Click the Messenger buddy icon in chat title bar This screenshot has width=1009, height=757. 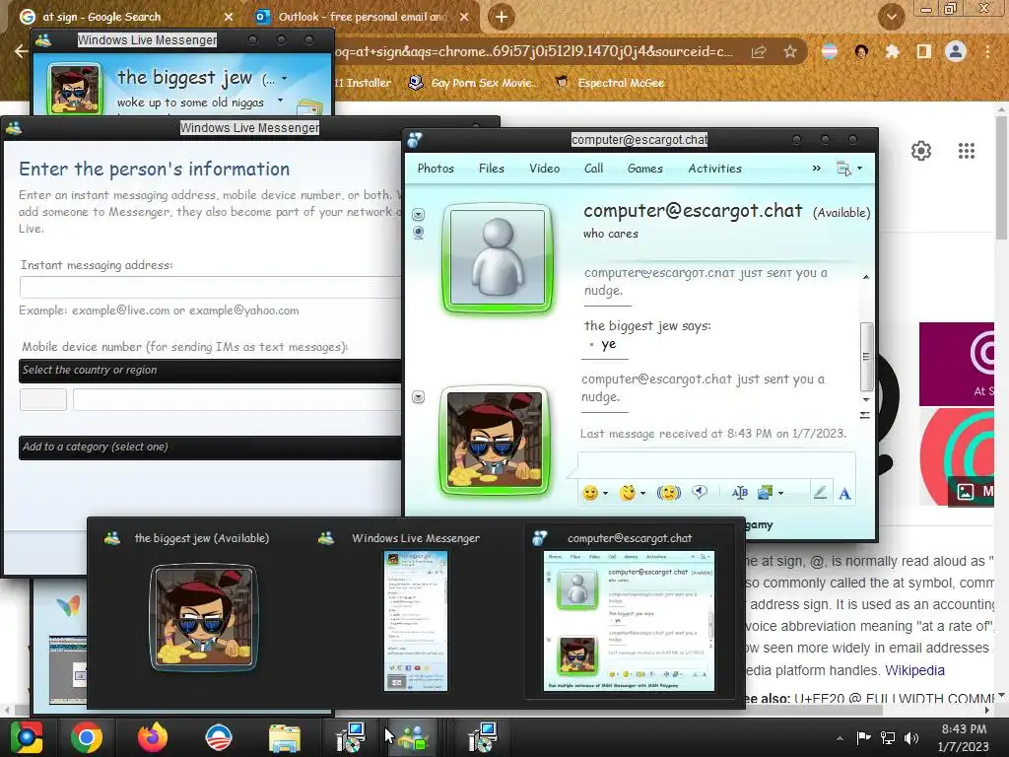[415, 139]
